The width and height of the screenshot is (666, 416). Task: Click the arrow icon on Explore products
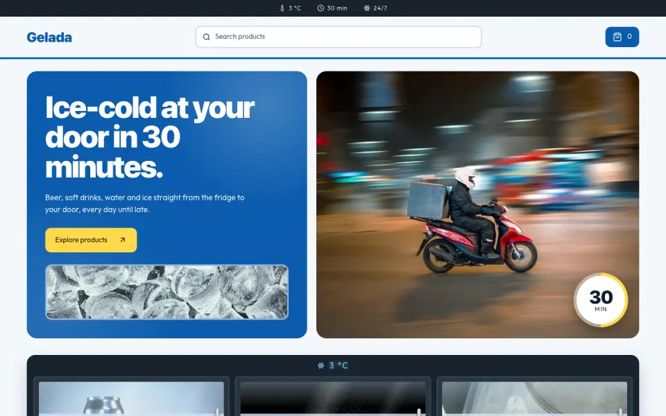click(x=122, y=240)
